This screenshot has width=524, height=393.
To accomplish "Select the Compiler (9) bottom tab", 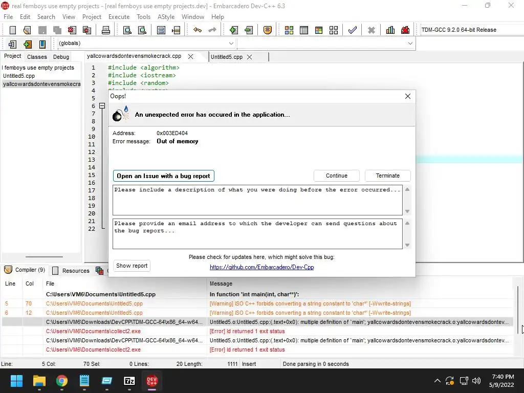I will point(26,270).
